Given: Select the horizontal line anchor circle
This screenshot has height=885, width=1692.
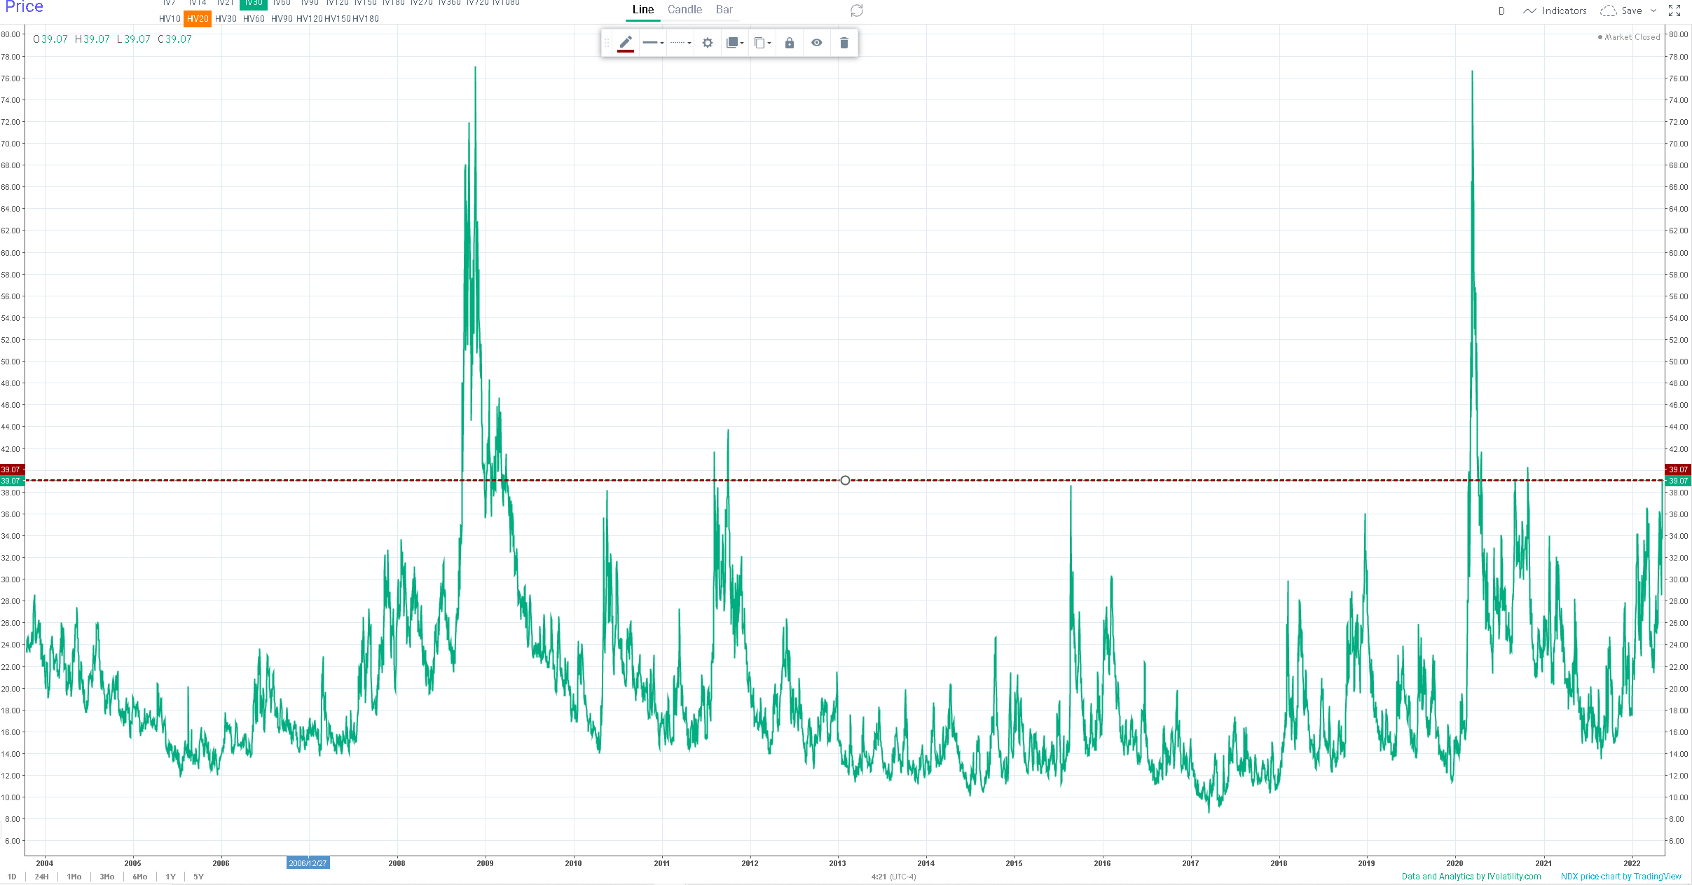Looking at the screenshot, I should [x=845, y=480].
